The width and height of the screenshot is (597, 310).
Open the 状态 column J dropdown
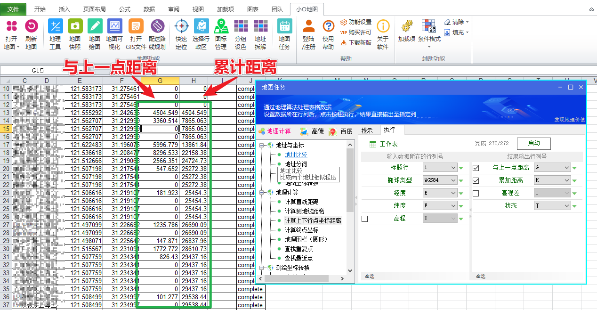552,206
